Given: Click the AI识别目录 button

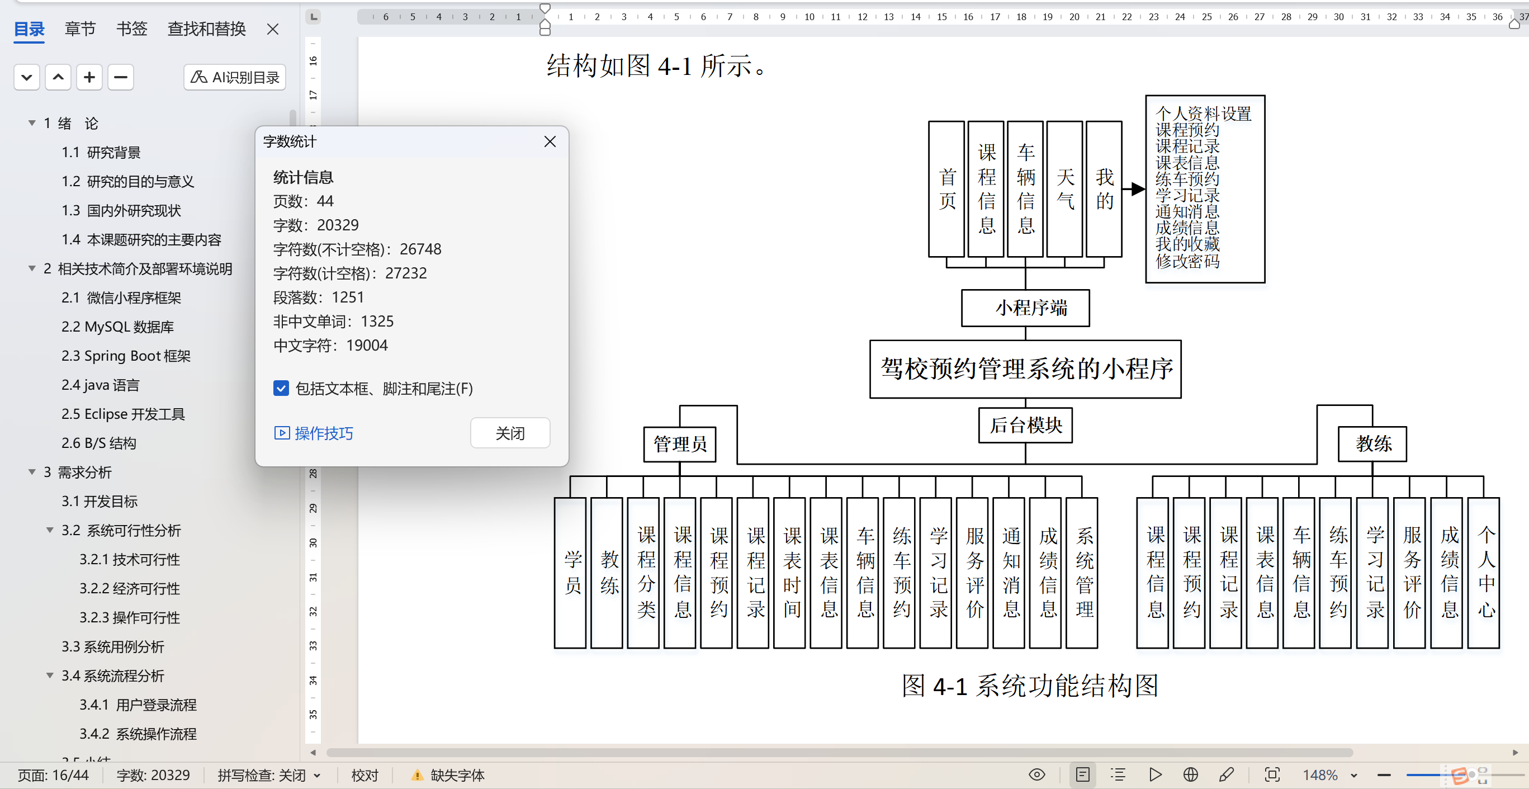Looking at the screenshot, I should [234, 77].
